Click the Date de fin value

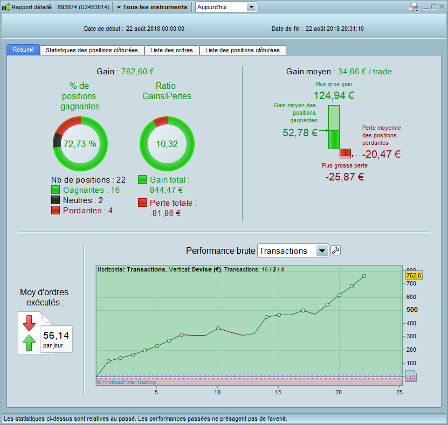click(x=335, y=29)
